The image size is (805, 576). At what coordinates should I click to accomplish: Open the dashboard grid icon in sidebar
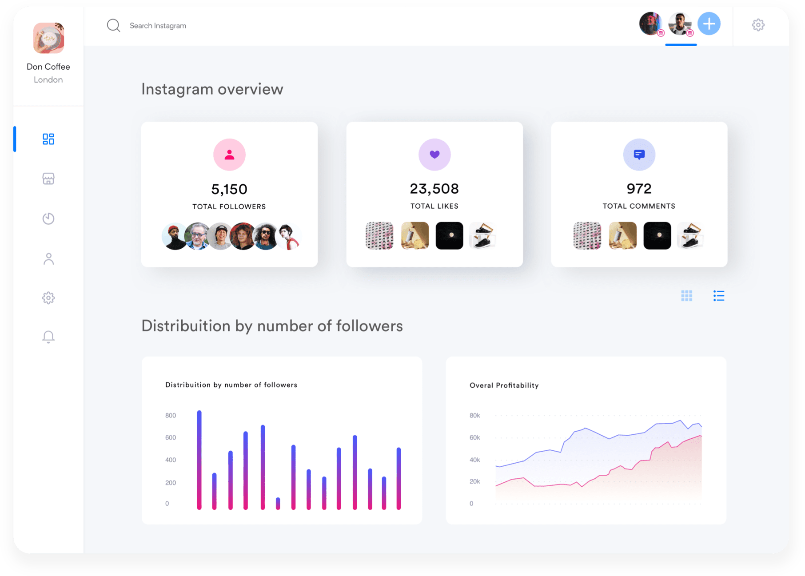(48, 139)
